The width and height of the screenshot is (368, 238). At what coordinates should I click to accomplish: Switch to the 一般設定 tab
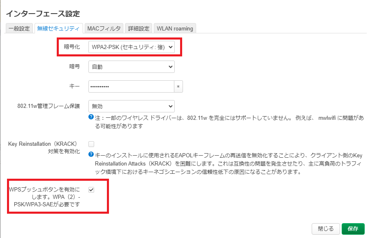pos(19,28)
